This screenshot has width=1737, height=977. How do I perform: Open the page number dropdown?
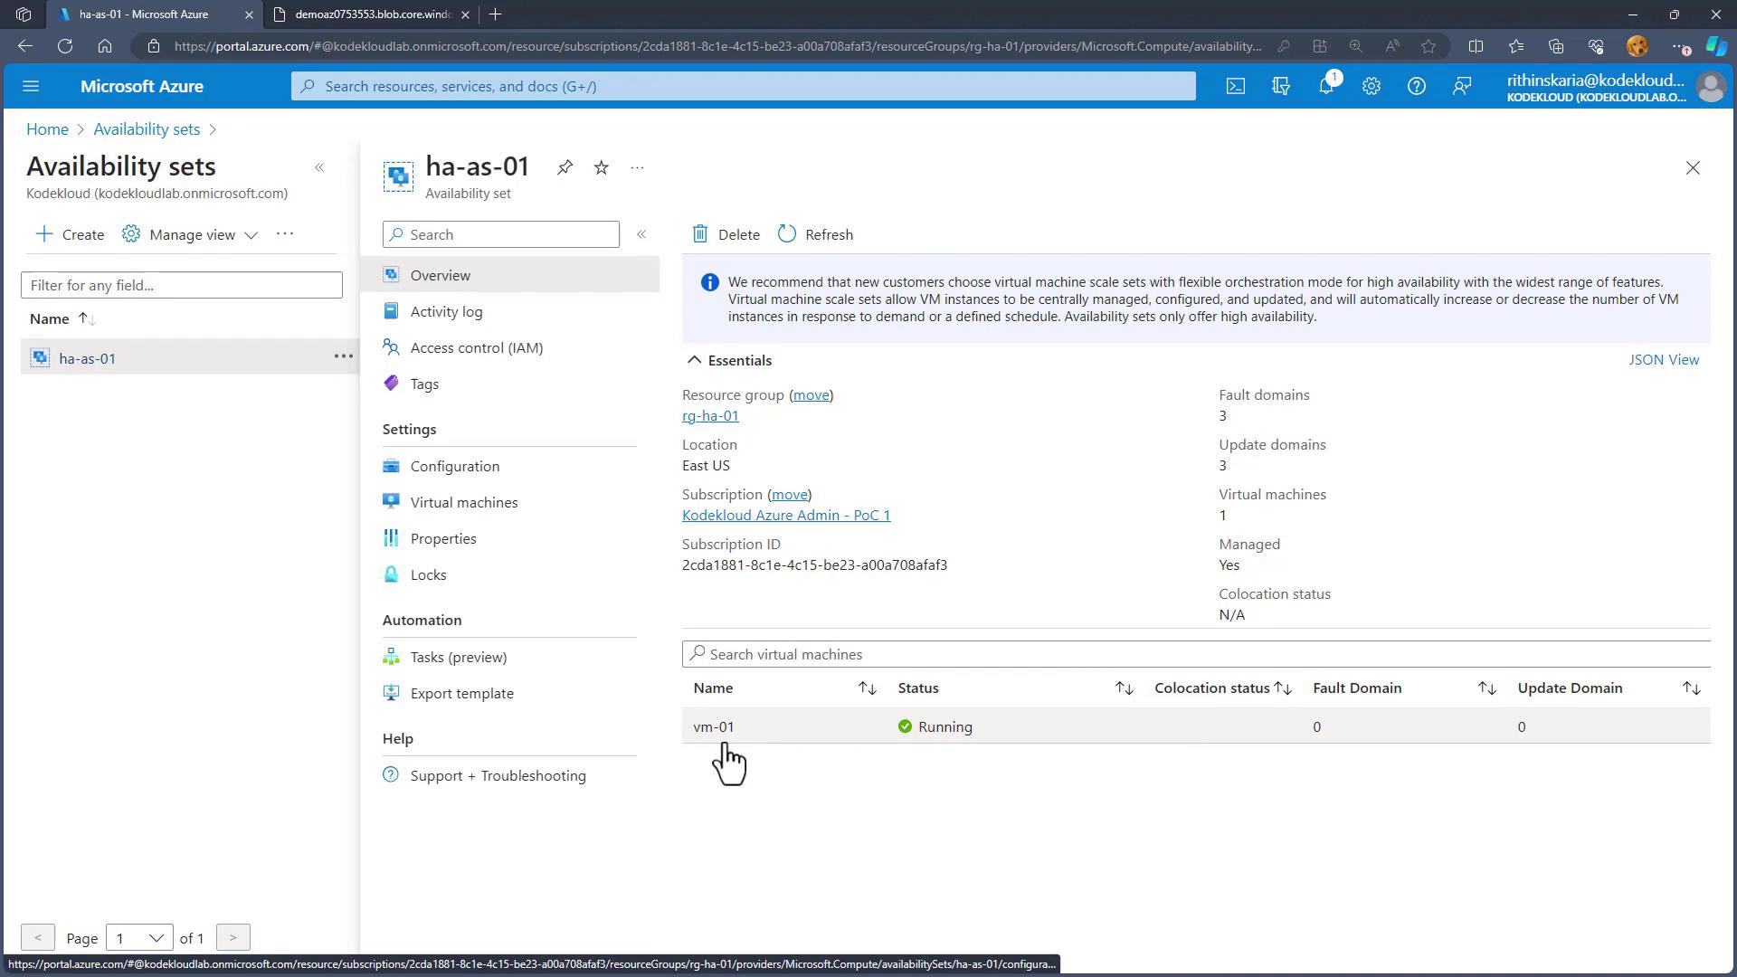138,937
